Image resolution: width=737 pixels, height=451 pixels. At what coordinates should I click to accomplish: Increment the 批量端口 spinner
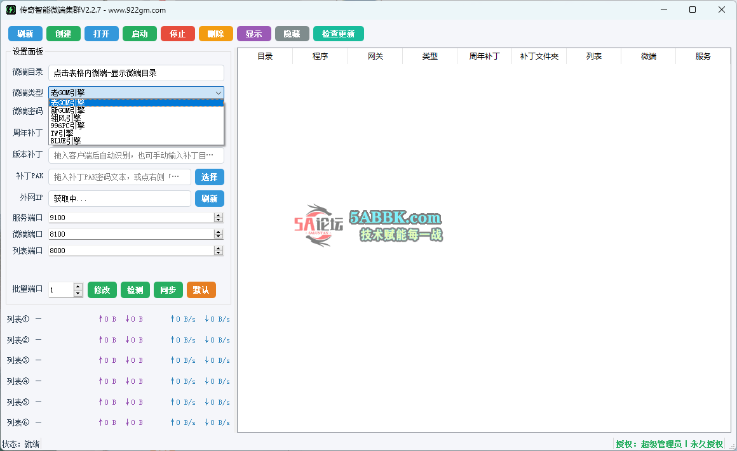pyautogui.click(x=78, y=286)
